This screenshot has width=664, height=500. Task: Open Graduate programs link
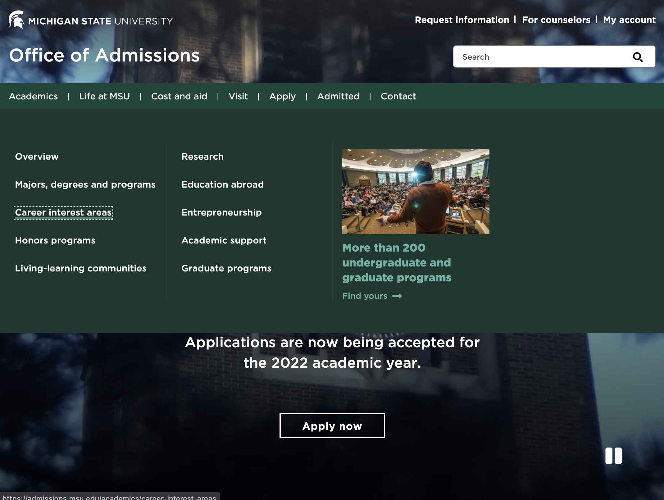(x=226, y=268)
